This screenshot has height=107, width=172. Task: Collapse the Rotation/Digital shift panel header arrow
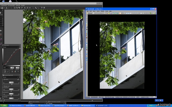[19, 75]
